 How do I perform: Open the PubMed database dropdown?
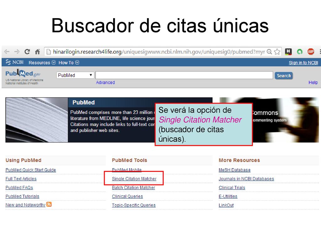[75, 75]
